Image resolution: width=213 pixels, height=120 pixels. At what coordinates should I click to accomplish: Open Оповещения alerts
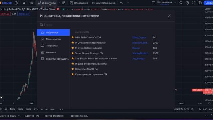click(79, 3)
